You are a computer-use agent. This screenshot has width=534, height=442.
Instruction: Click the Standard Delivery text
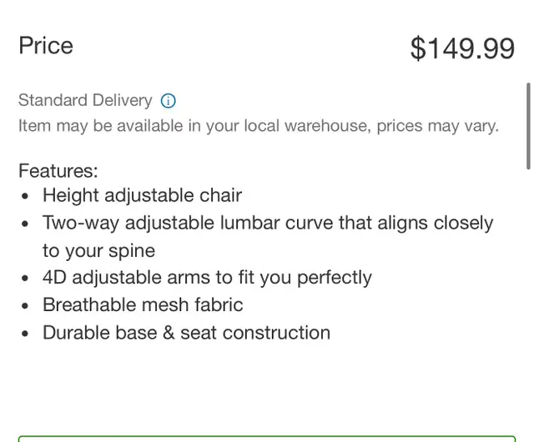(85, 100)
